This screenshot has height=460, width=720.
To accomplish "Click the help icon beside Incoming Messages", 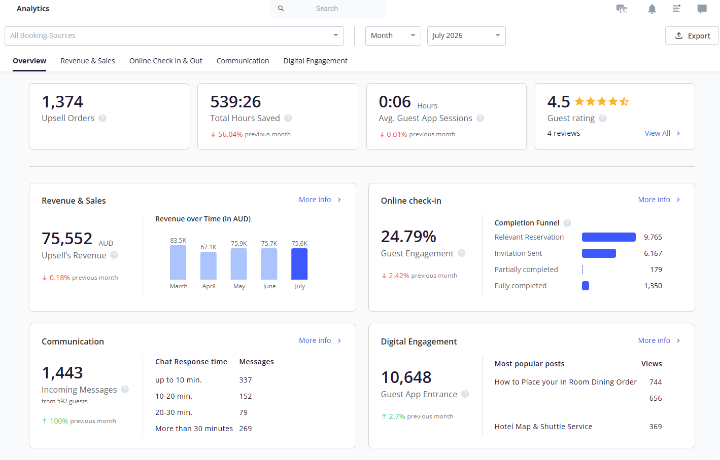I will click(125, 390).
